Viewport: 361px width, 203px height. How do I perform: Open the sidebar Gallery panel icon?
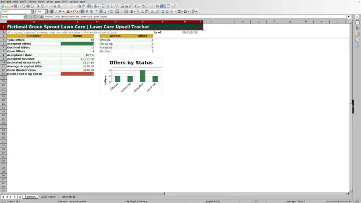357,34
